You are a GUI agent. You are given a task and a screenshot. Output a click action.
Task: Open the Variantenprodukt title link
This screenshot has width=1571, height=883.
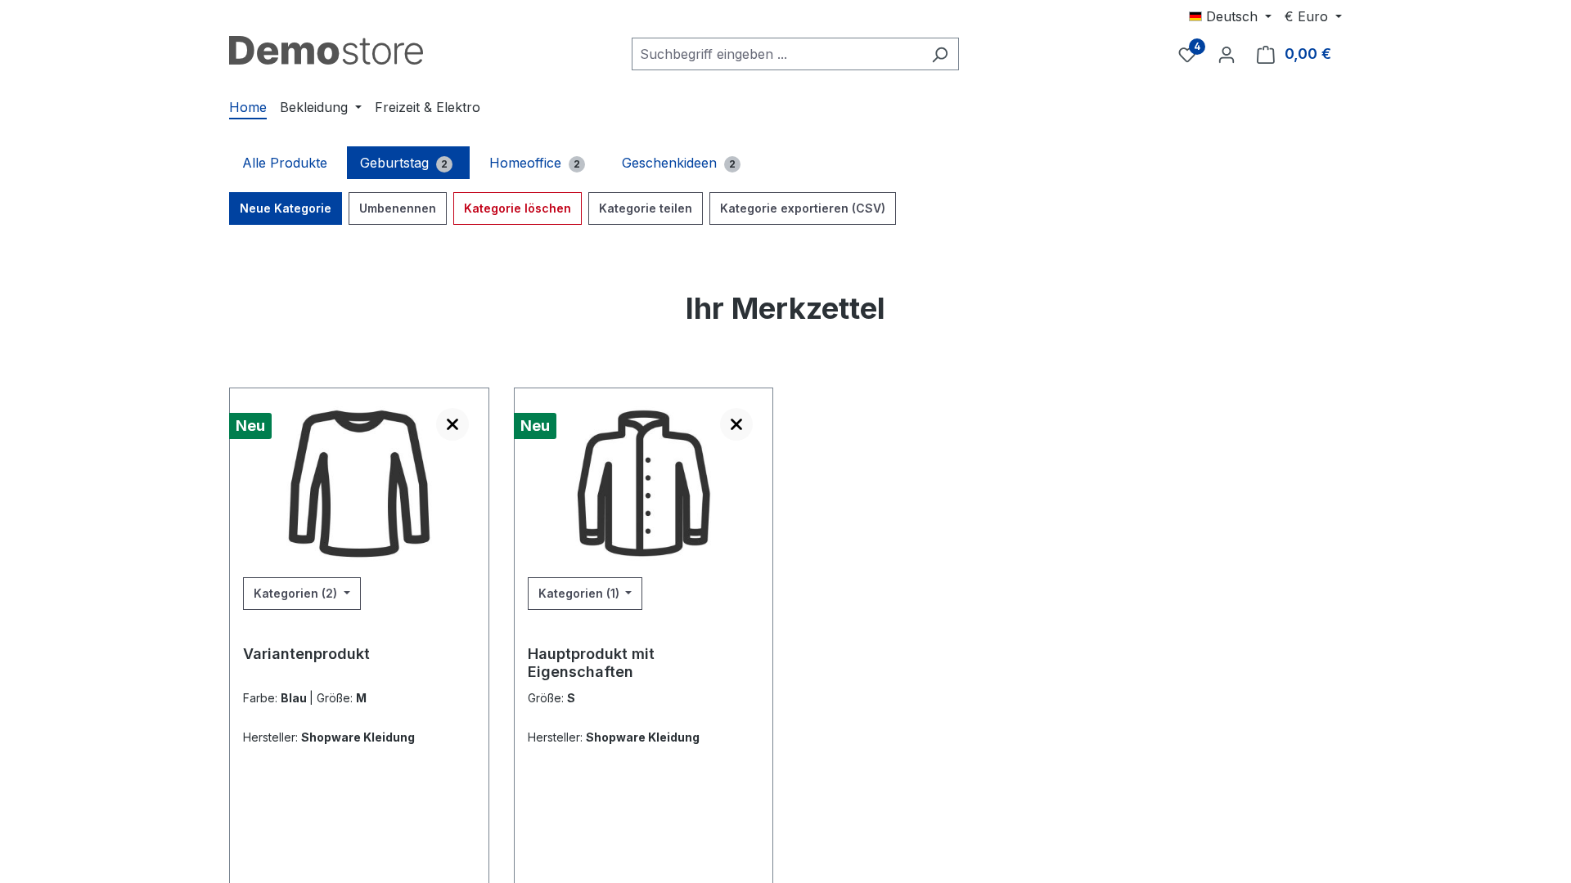tap(306, 654)
